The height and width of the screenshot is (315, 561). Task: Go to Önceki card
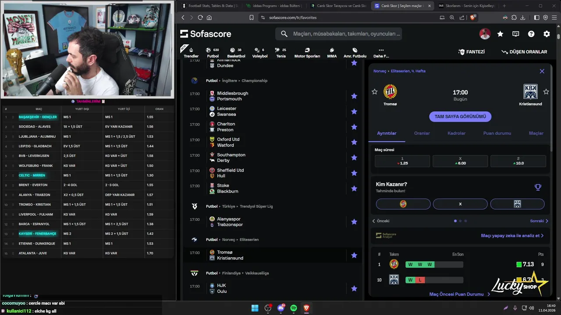coord(380,221)
